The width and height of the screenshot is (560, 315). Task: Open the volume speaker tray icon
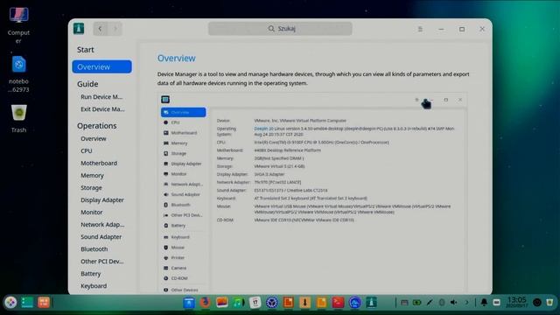click(453, 303)
